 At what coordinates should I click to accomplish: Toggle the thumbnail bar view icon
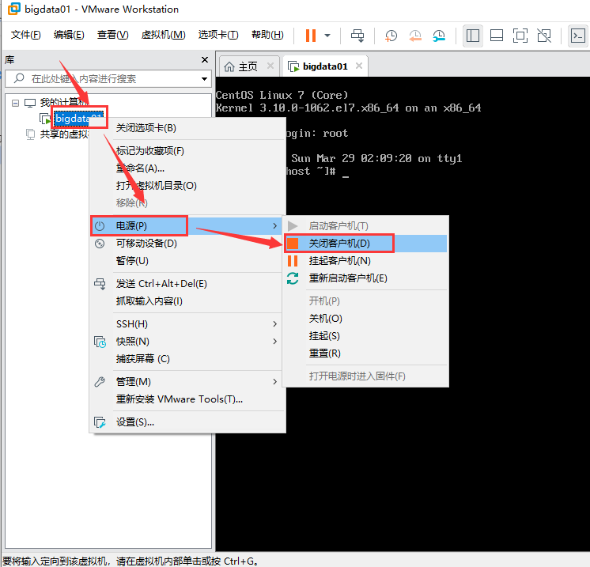pyautogui.click(x=497, y=36)
